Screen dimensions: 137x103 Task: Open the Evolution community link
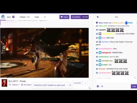pyautogui.click(x=27, y=85)
